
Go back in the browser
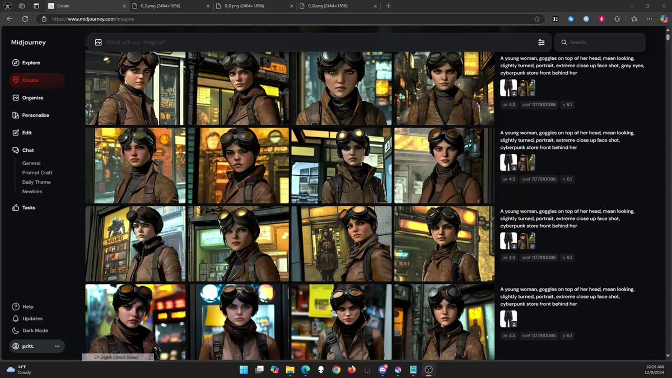point(10,18)
